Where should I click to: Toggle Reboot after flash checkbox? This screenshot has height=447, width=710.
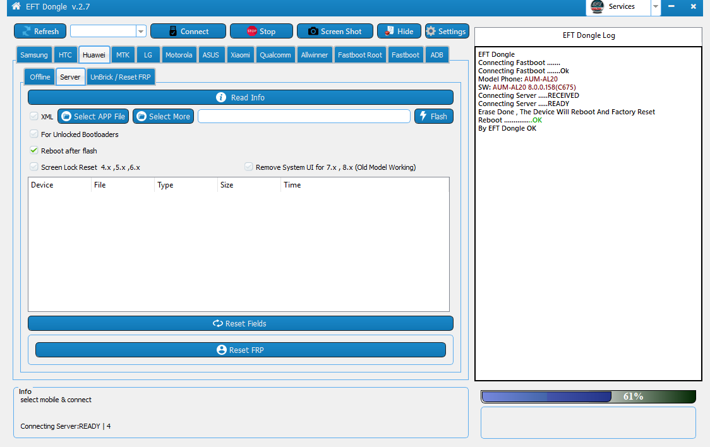34,151
